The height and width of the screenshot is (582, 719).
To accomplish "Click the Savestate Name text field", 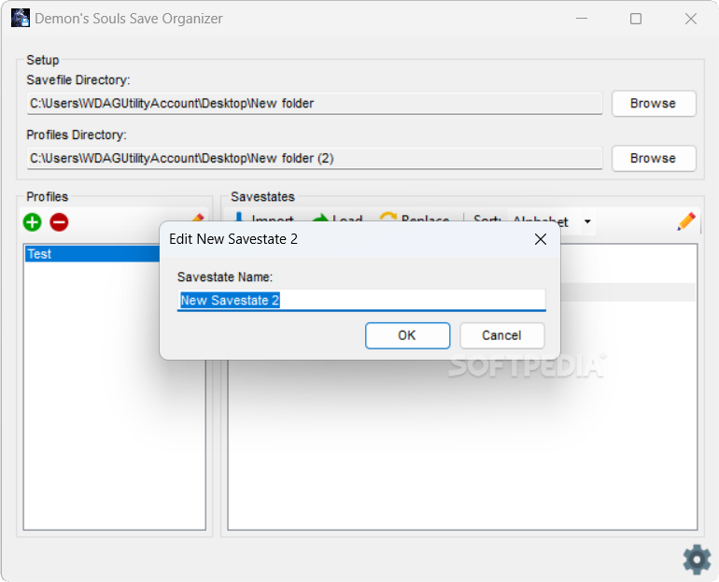I will (361, 301).
